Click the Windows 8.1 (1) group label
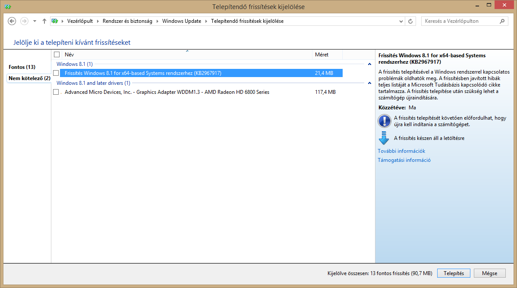 [75, 64]
